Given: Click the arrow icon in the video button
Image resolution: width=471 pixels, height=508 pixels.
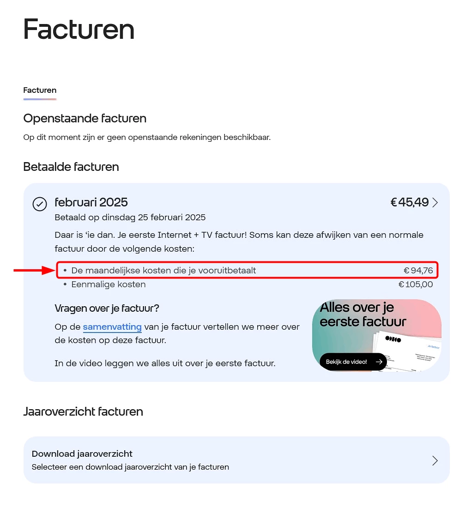Looking at the screenshot, I should [x=379, y=362].
